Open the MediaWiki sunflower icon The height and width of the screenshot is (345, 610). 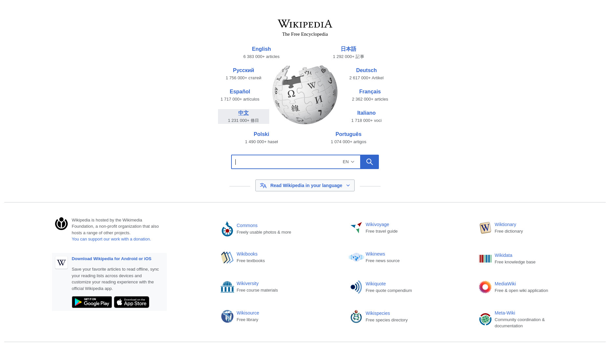(485, 287)
